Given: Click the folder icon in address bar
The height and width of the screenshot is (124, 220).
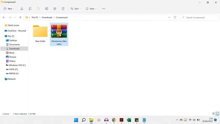Looking at the screenshot, I should (x=26, y=18).
